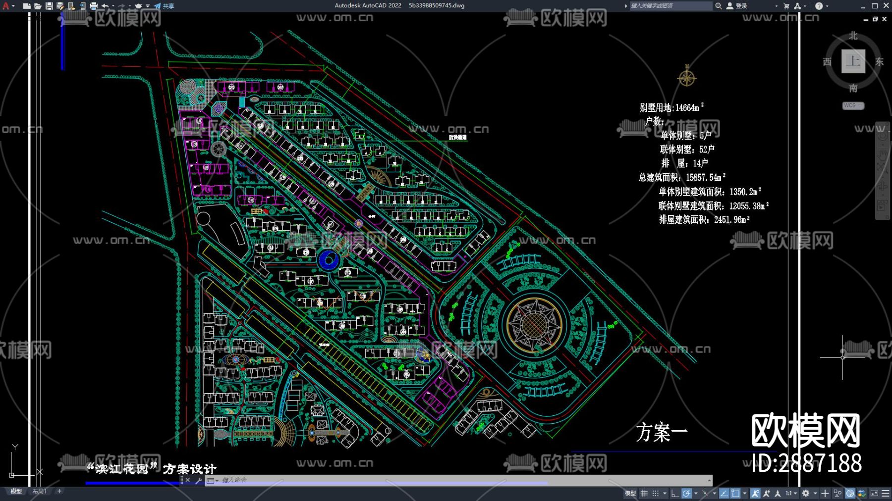892x501 pixels.
Task: Click the units/graphics performance status icon
Action: point(862,493)
